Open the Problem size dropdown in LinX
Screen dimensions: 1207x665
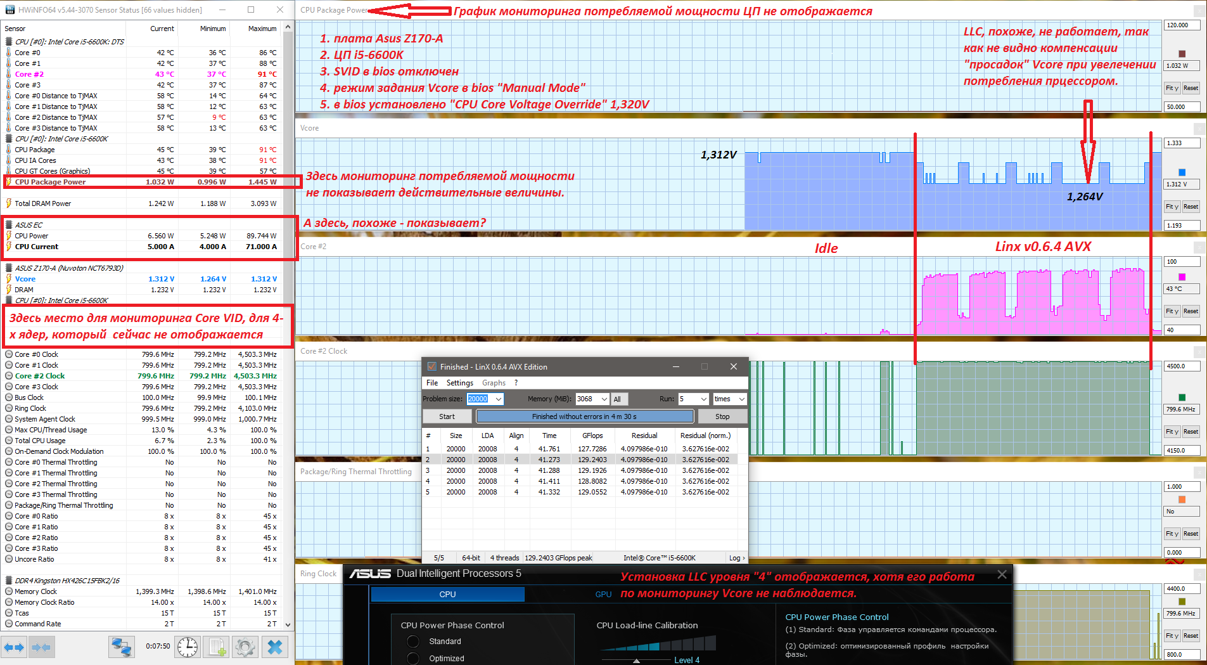click(x=499, y=399)
